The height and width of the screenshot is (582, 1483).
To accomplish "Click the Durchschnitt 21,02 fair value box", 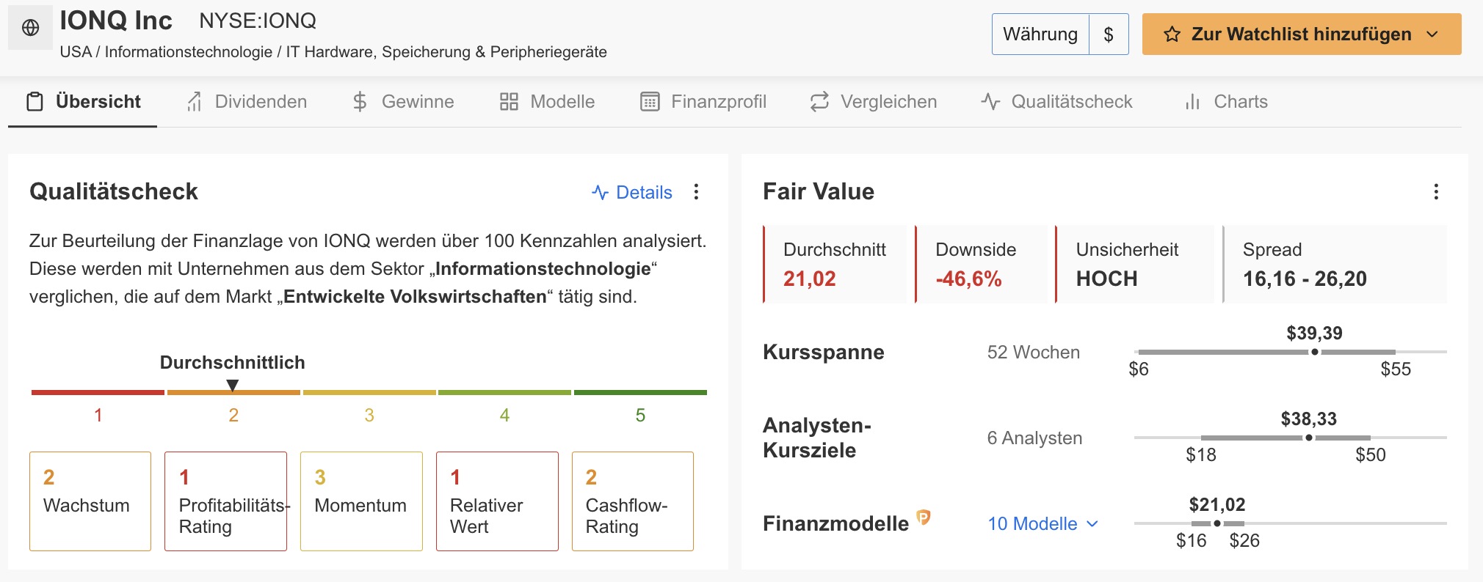I will coord(835,264).
